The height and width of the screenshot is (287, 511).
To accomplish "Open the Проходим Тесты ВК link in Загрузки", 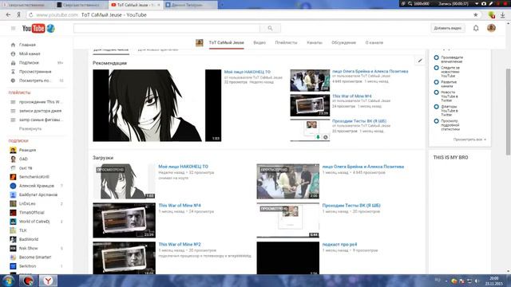I will pos(351,206).
